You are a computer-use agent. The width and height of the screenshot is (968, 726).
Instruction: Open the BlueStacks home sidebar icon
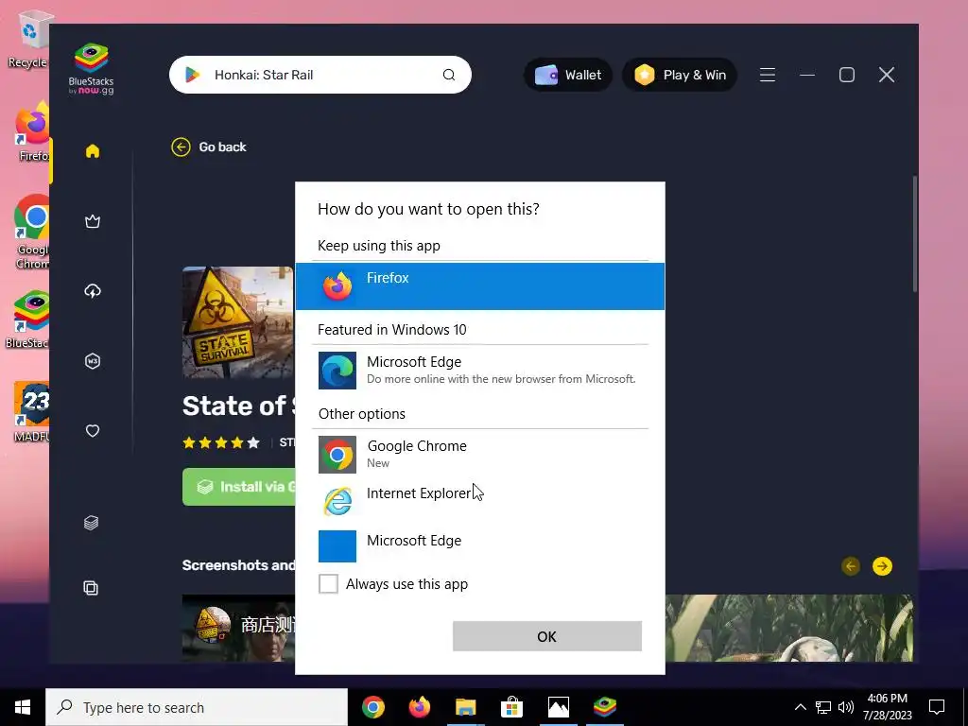pos(93,151)
